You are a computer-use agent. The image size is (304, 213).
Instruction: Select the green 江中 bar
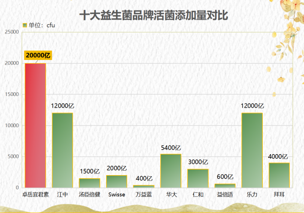point(63,150)
